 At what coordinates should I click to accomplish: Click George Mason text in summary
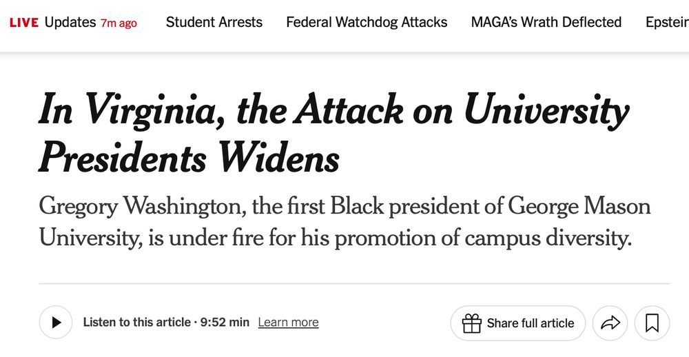tap(579, 207)
